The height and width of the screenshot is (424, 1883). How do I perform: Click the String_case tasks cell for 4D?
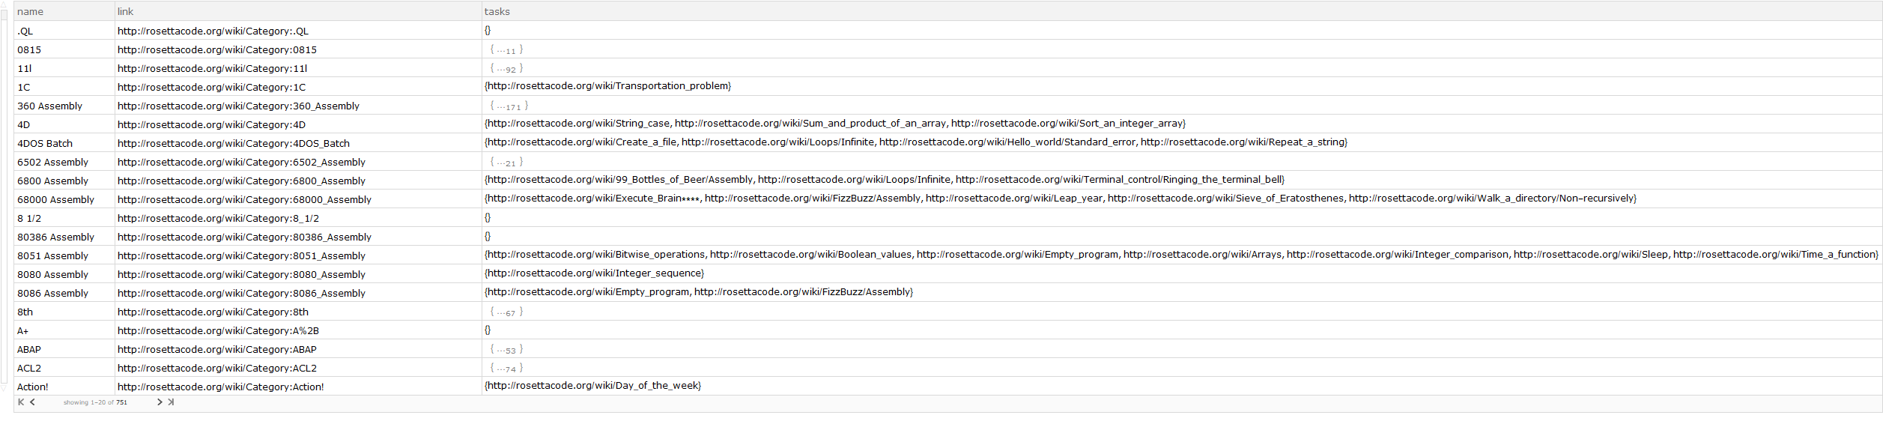click(x=1182, y=124)
